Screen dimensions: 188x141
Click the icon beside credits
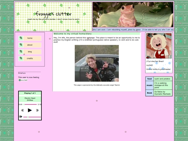(21, 58)
